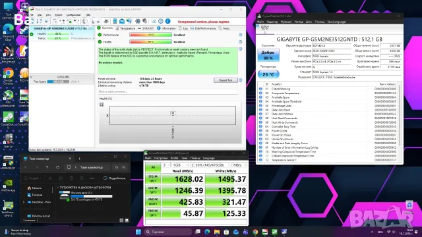Click the Health percentage gradient bar

coord(150,42)
